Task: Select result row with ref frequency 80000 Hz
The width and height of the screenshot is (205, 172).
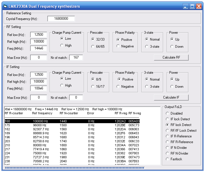Action: tap(72, 145)
